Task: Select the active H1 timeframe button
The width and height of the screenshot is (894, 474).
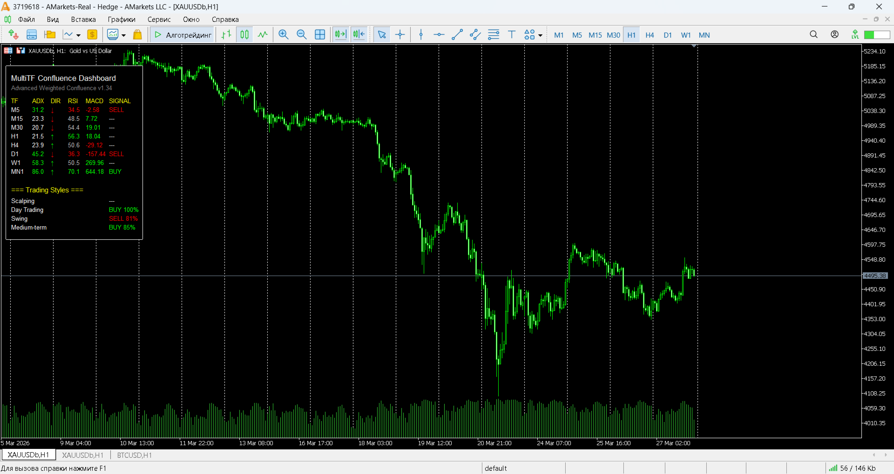Action: click(631, 35)
